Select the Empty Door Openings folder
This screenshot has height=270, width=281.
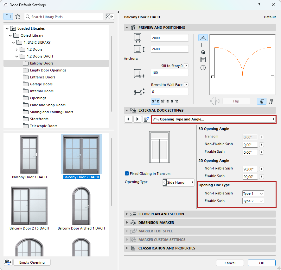tap(48, 70)
